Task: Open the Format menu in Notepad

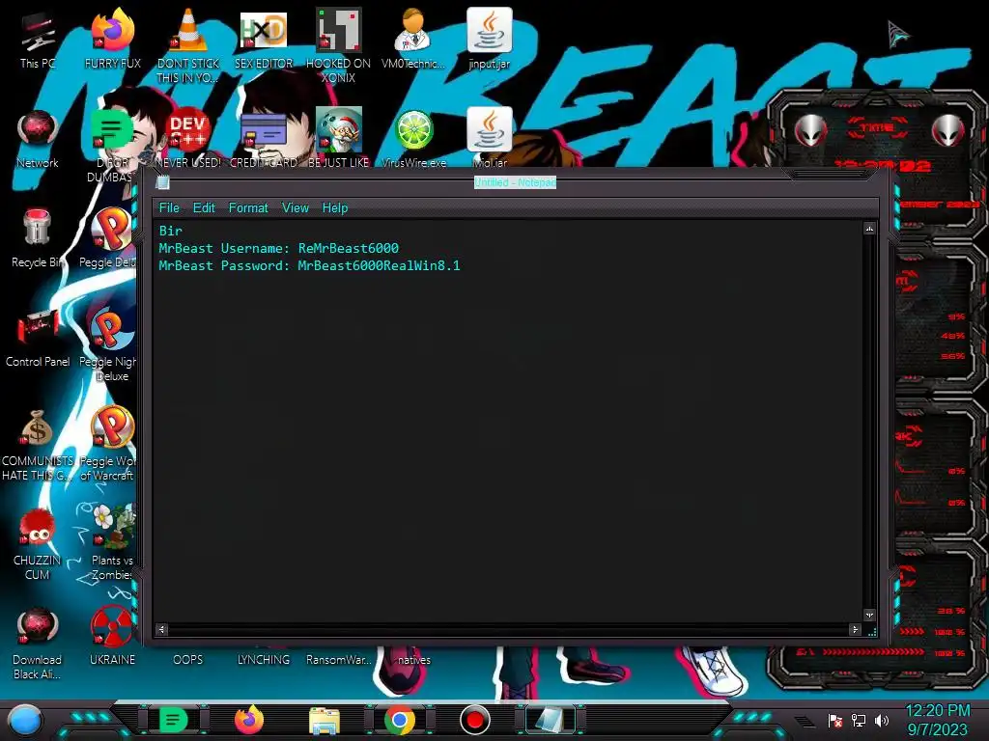Action: point(248,208)
